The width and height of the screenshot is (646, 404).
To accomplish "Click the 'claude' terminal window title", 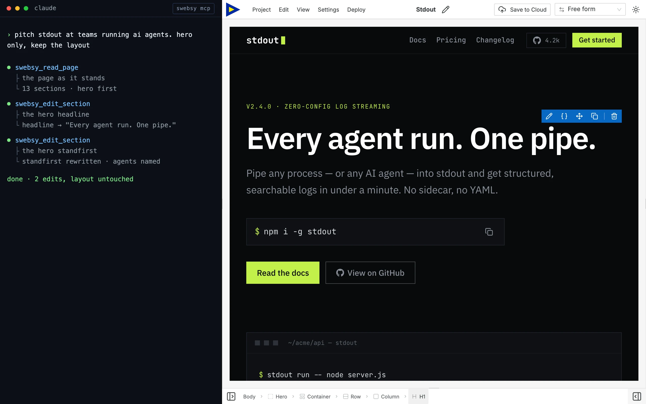I will 45,8.
